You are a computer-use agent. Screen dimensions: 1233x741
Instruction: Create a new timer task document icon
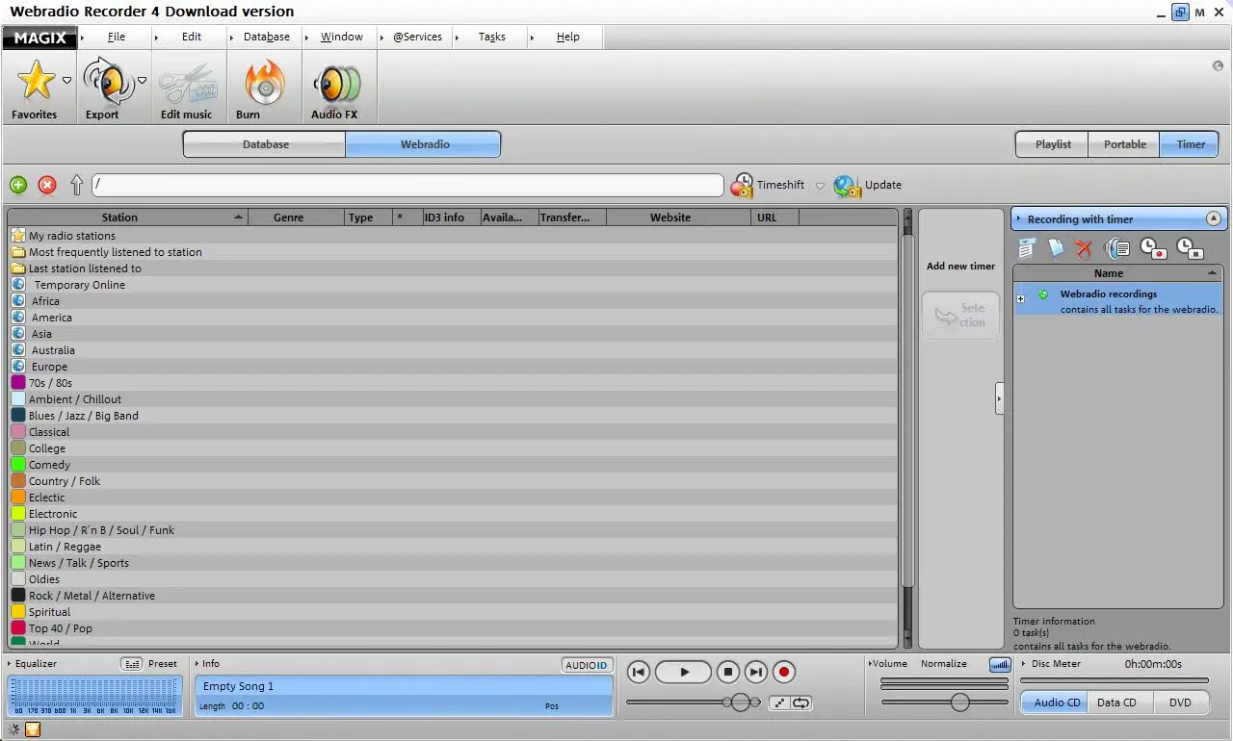(1056, 248)
